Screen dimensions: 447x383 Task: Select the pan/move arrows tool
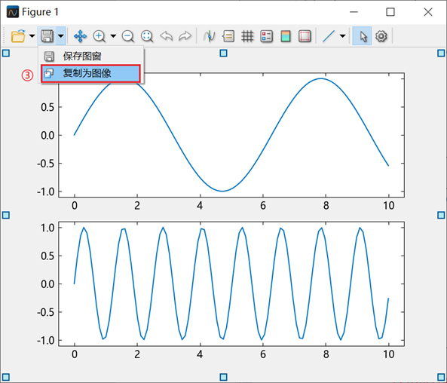[x=80, y=36]
